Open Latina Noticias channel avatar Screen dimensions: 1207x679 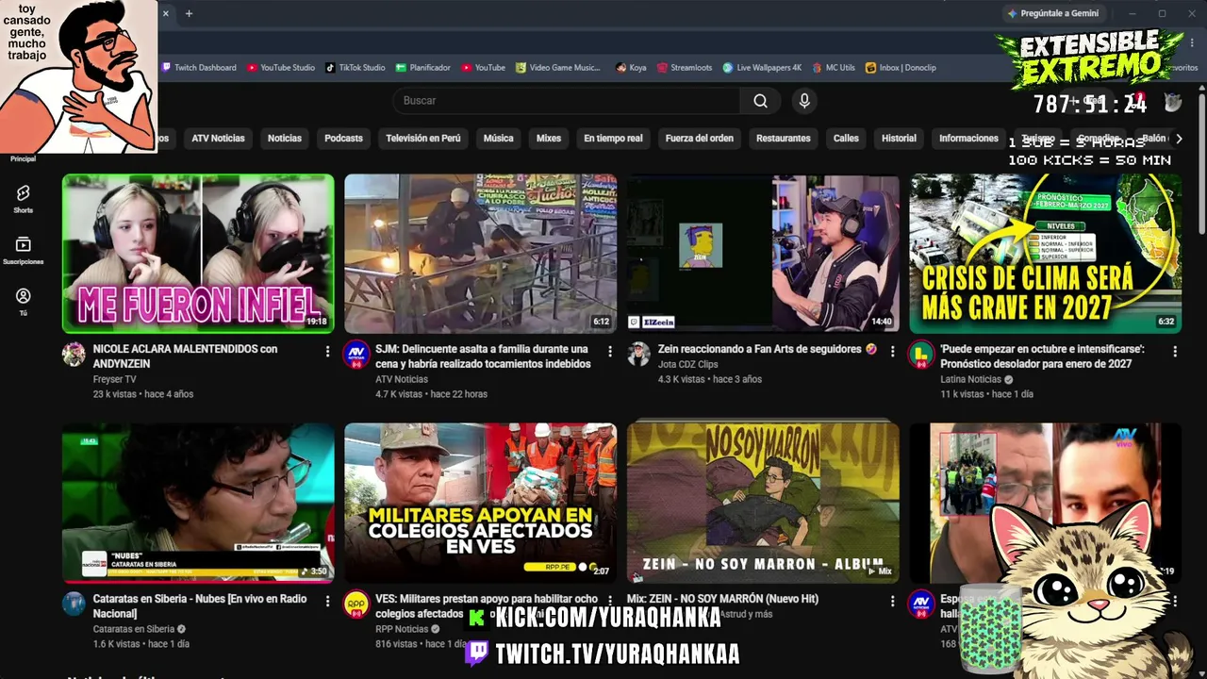[x=921, y=354]
